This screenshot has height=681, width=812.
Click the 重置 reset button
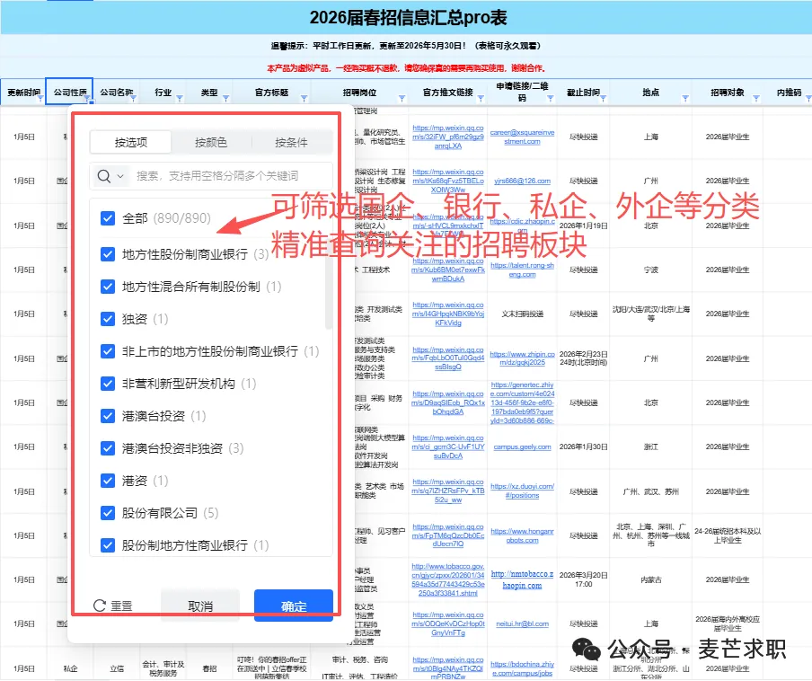(113, 606)
